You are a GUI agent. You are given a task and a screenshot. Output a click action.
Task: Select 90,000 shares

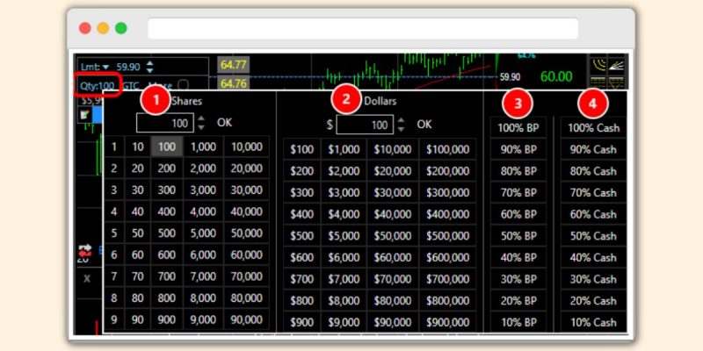pos(247,319)
